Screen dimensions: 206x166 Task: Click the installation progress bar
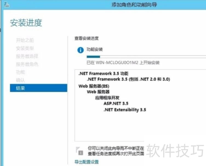pyautogui.click(x=146, y=57)
